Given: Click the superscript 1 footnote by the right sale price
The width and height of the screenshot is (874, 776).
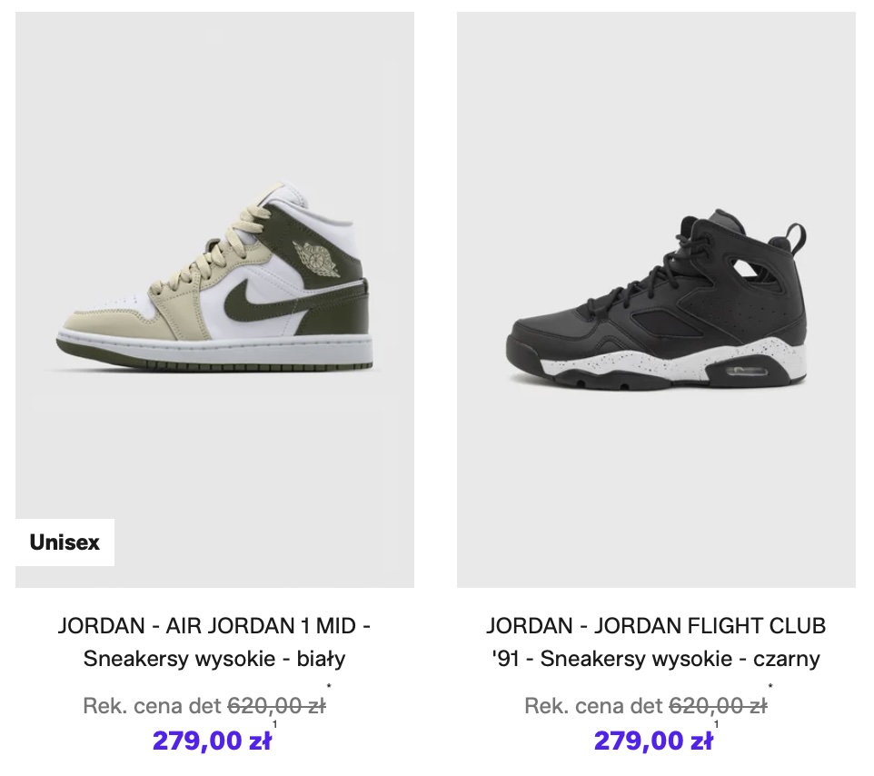Looking at the screenshot, I should (x=716, y=724).
